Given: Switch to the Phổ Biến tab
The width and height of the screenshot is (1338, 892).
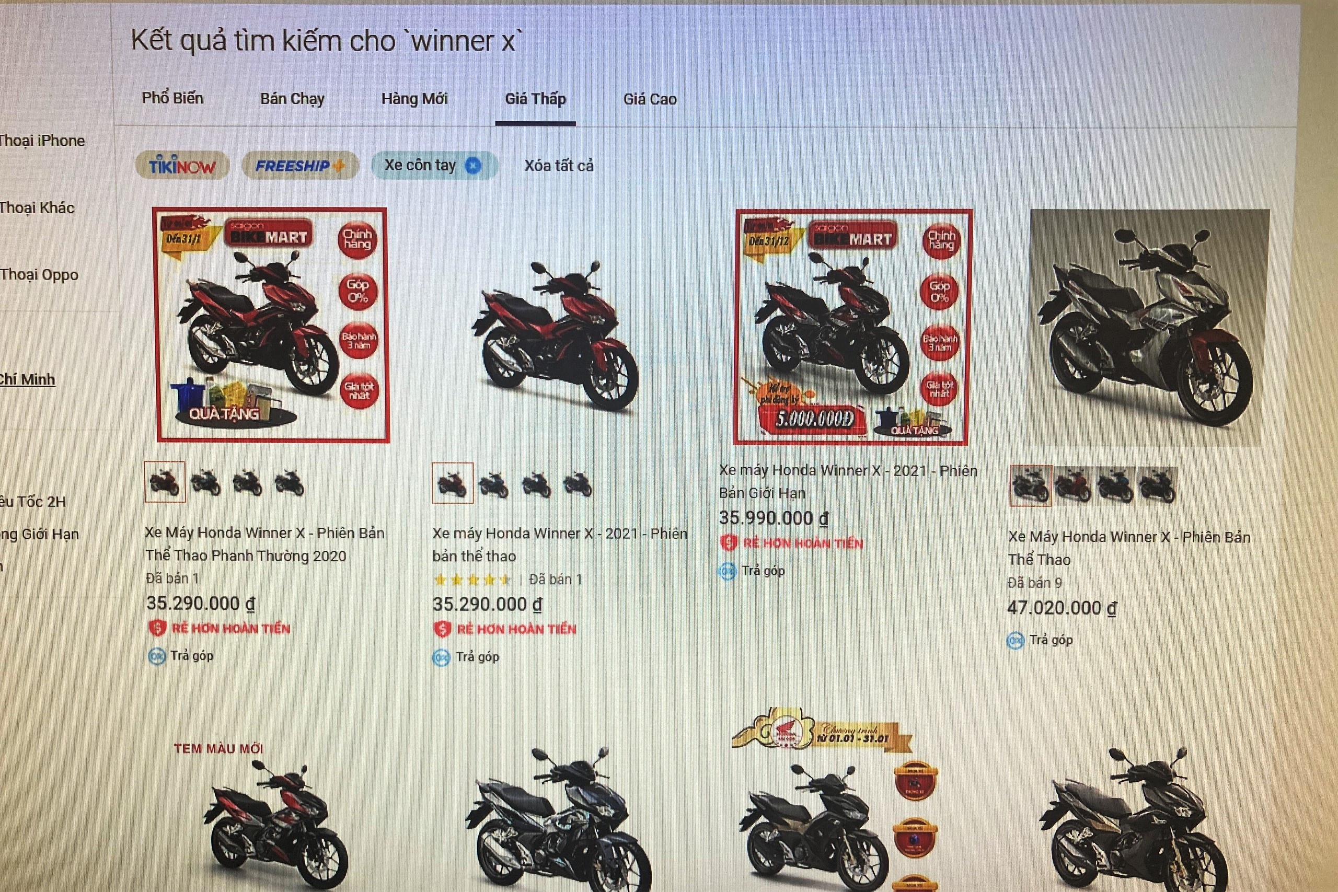Looking at the screenshot, I should (x=172, y=98).
